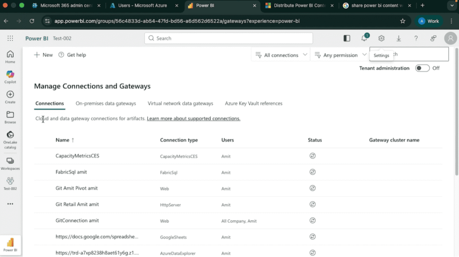Click the download icon in header
Screen dimensions: 459x257
(x=398, y=38)
